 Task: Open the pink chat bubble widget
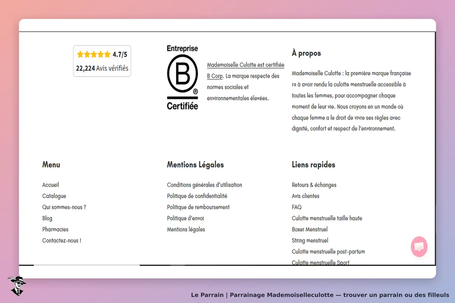point(419,247)
